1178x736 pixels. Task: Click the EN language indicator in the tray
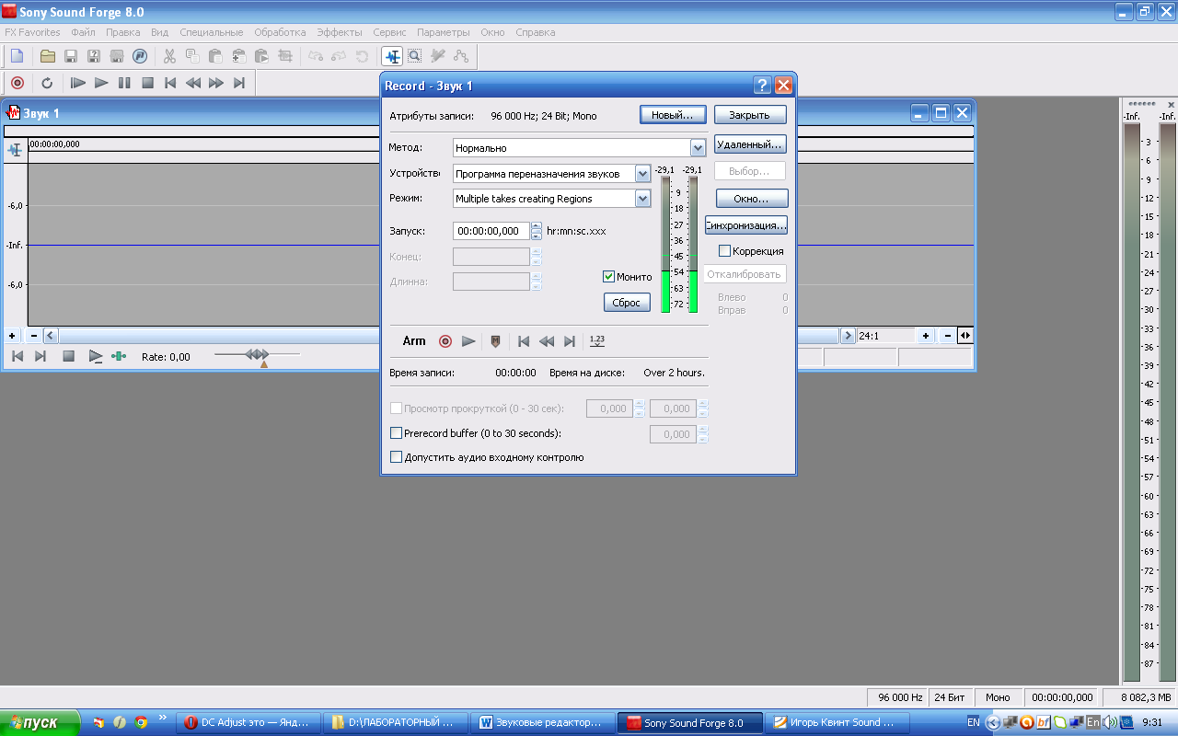973,723
